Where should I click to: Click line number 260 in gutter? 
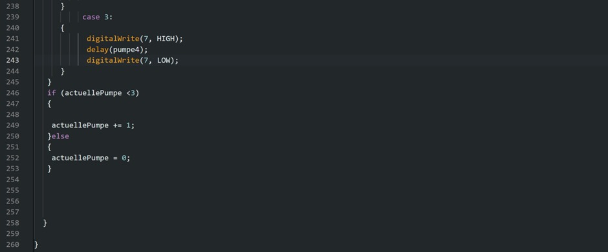click(12, 245)
